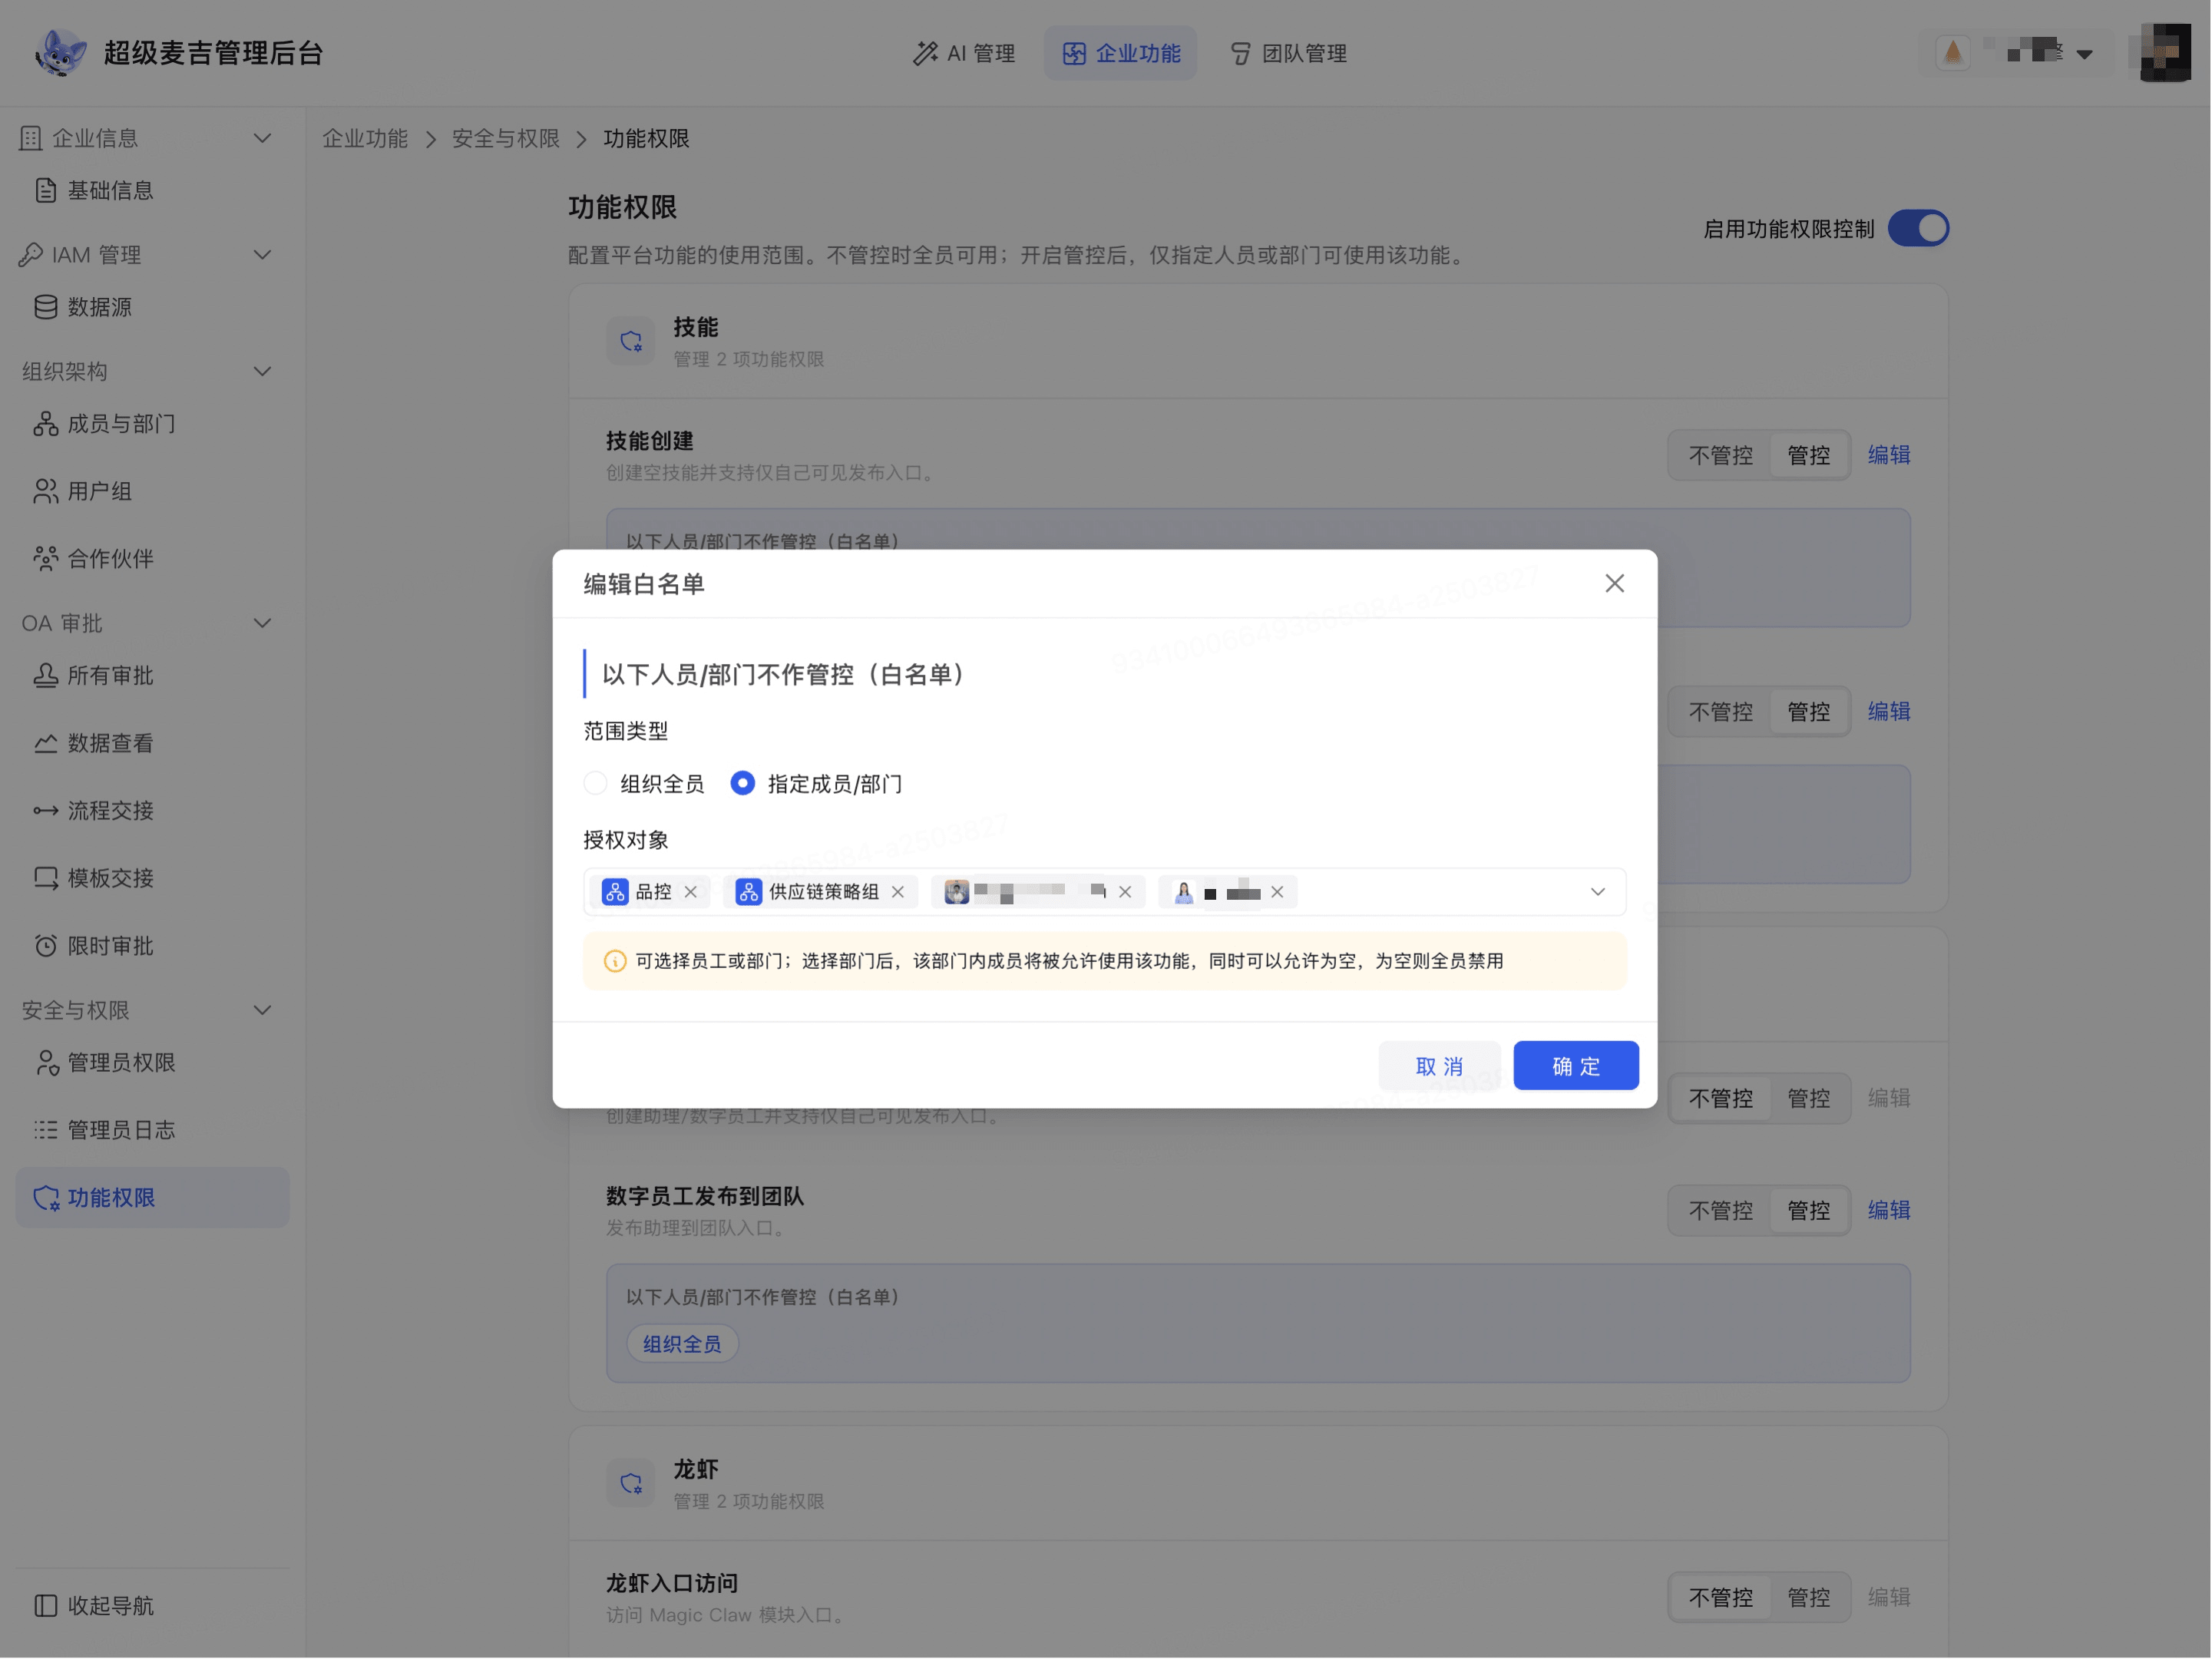Screen dimensions: 2212x1659
Task: Set 技能创建 to 不管控
Action: pyautogui.click(x=1721, y=456)
